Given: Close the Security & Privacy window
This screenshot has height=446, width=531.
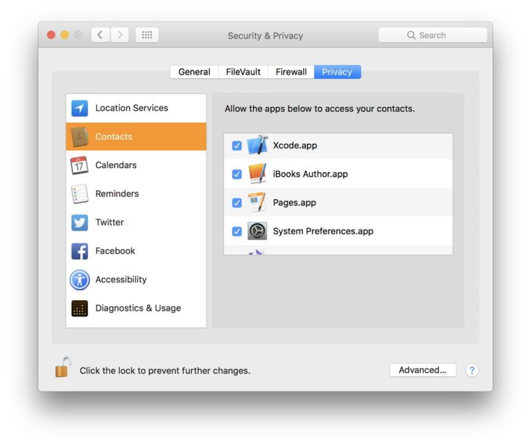Looking at the screenshot, I should 51,35.
